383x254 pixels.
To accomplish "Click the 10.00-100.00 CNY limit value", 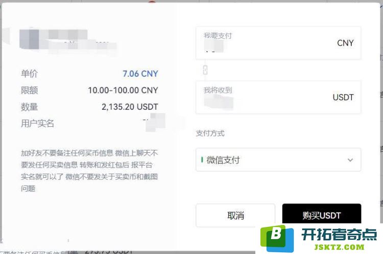I will tap(123, 90).
